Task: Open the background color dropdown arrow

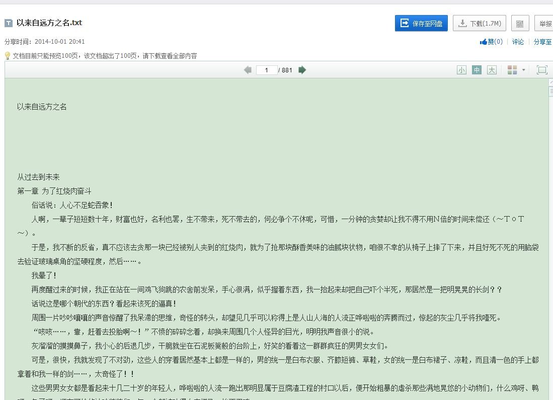Action: coord(523,70)
